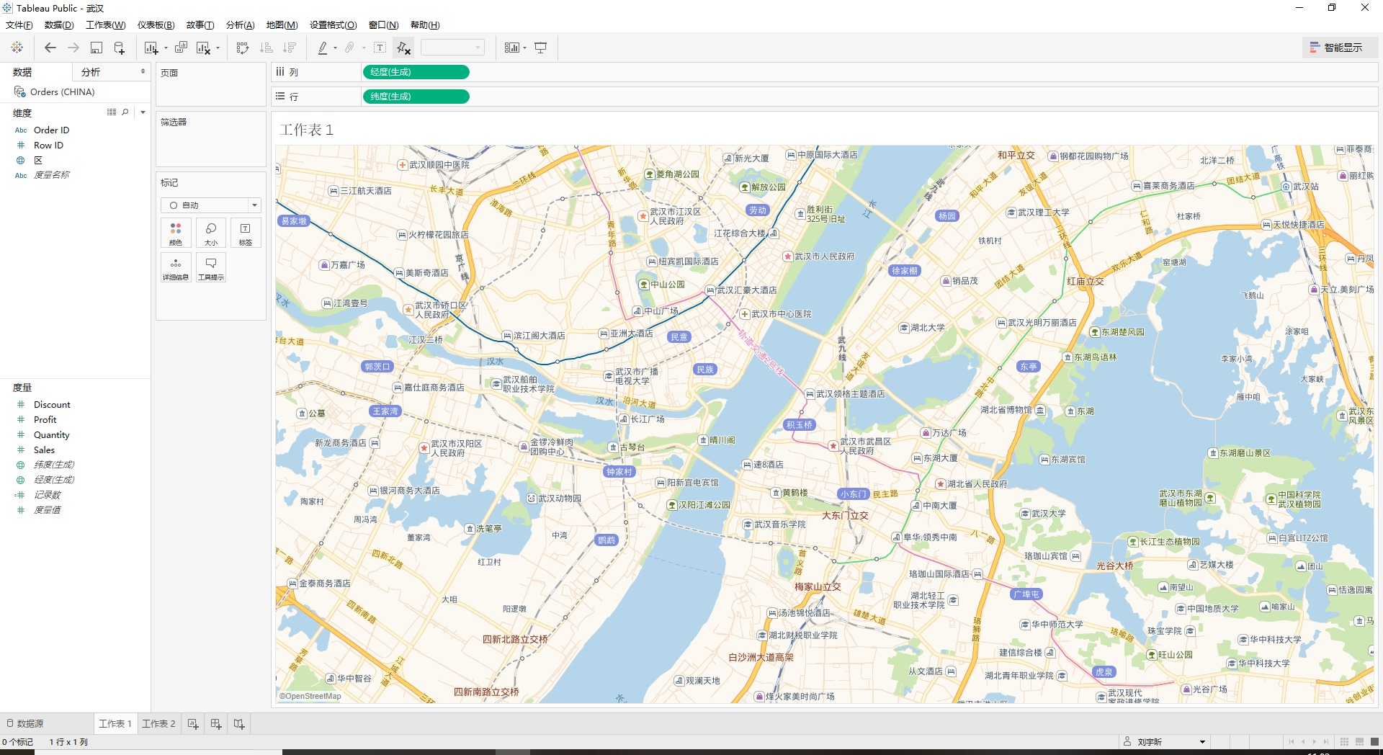Viewport: 1383px width, 755px height.
Task: Click the new dashboard icon in tab bar
Action: (215, 723)
